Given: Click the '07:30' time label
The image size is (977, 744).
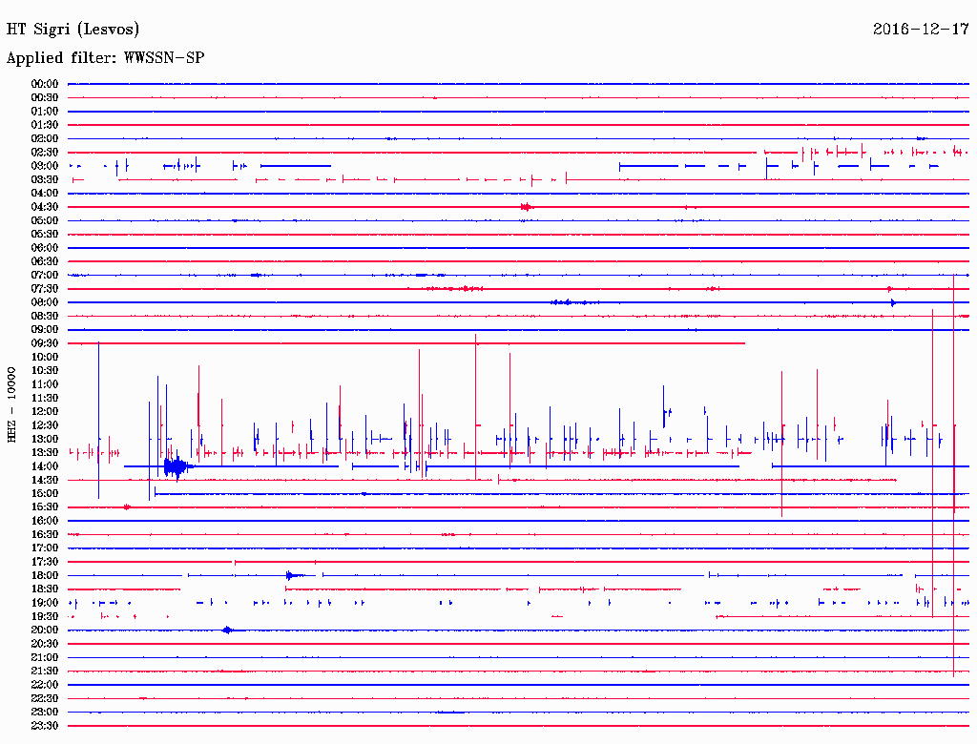Looking at the screenshot, I should [x=45, y=288].
